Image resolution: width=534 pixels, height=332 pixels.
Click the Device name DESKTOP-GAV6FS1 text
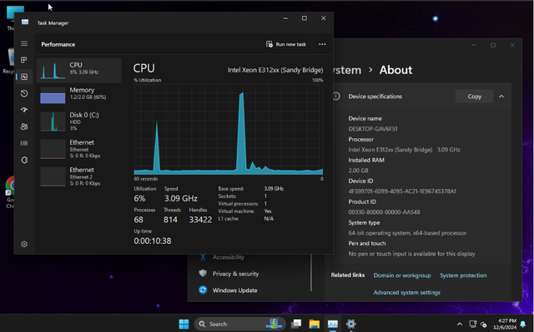pos(373,129)
